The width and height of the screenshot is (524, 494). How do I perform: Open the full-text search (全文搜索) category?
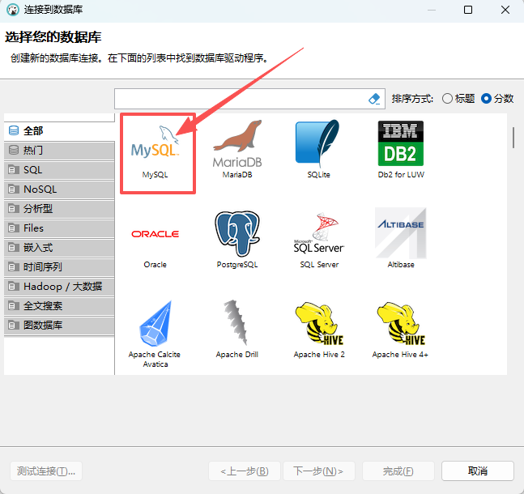(x=59, y=306)
